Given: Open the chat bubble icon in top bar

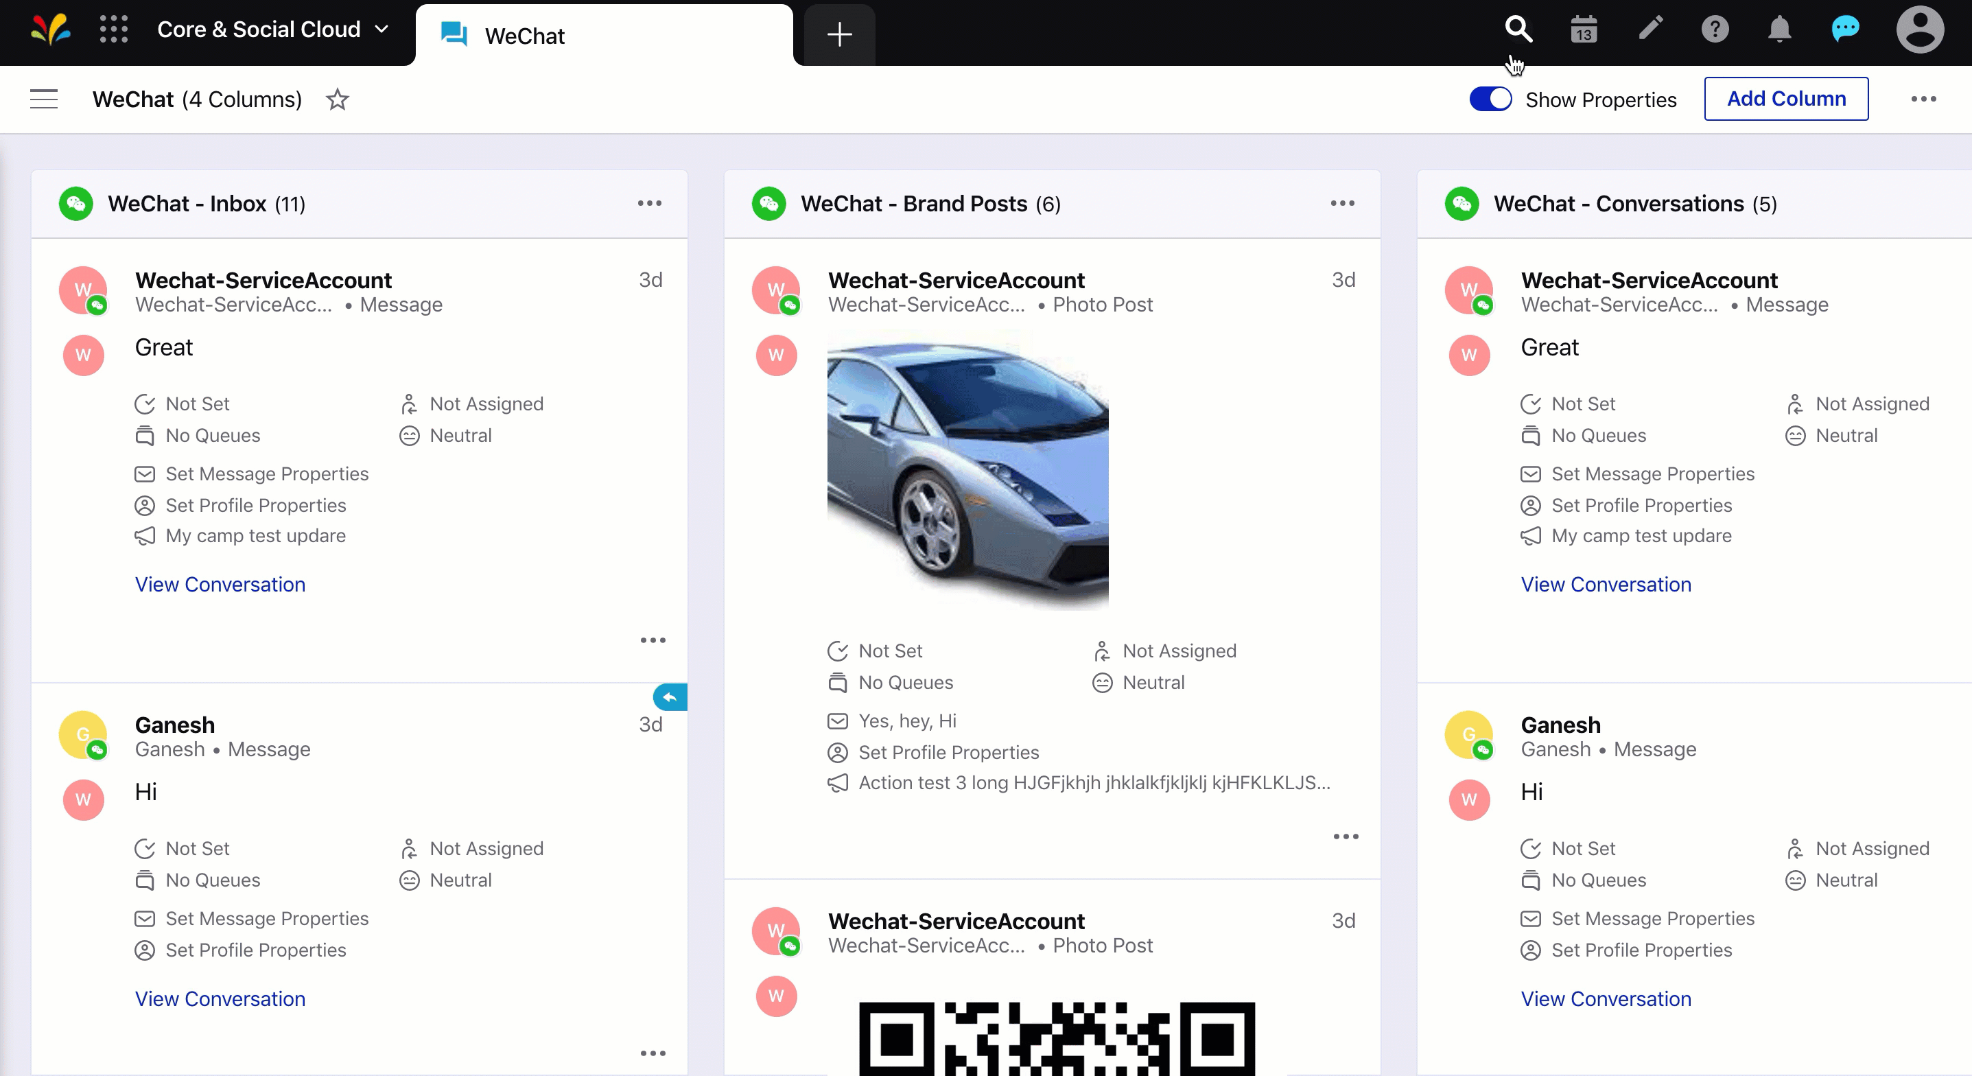Looking at the screenshot, I should tap(1845, 29).
